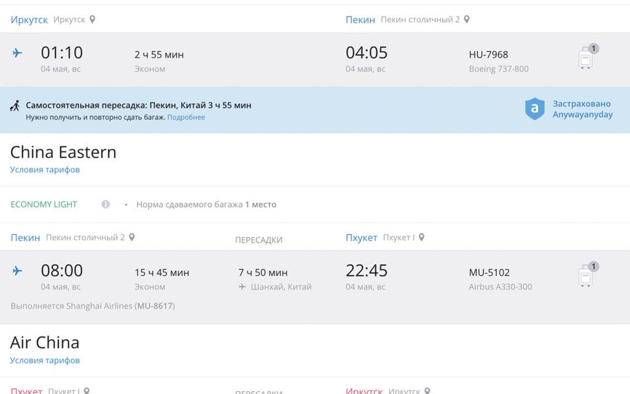Click the small plane icon by Шанхай, Китай
Screen dimensions: 630x394
click(x=242, y=287)
